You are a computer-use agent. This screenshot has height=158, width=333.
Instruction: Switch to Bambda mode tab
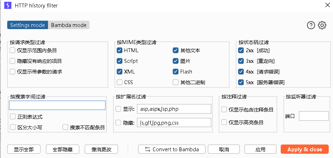tap(69, 25)
